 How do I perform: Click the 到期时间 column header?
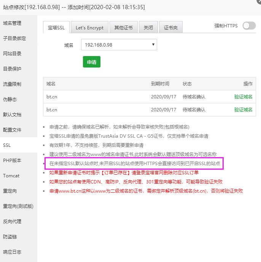pos(160,84)
